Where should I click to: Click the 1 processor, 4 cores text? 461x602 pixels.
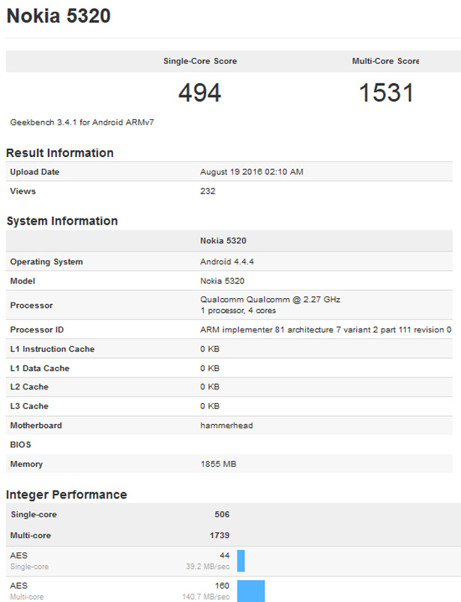pyautogui.click(x=238, y=311)
